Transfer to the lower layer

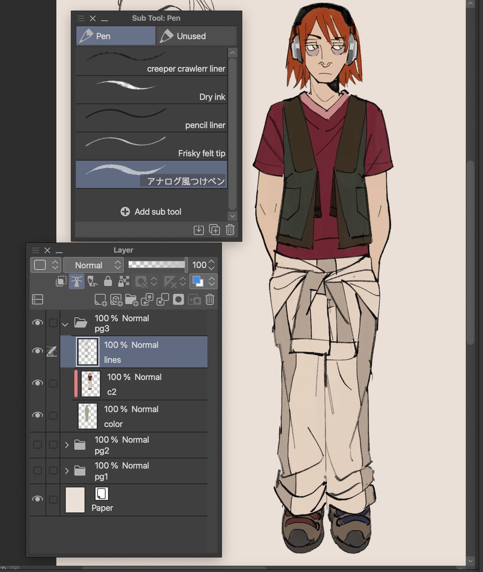point(147,299)
